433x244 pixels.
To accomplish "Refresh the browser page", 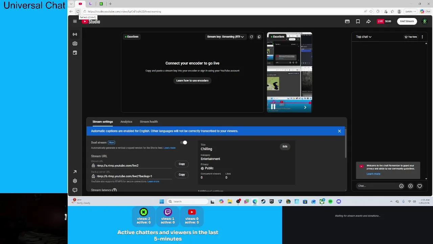I will [78, 12].
